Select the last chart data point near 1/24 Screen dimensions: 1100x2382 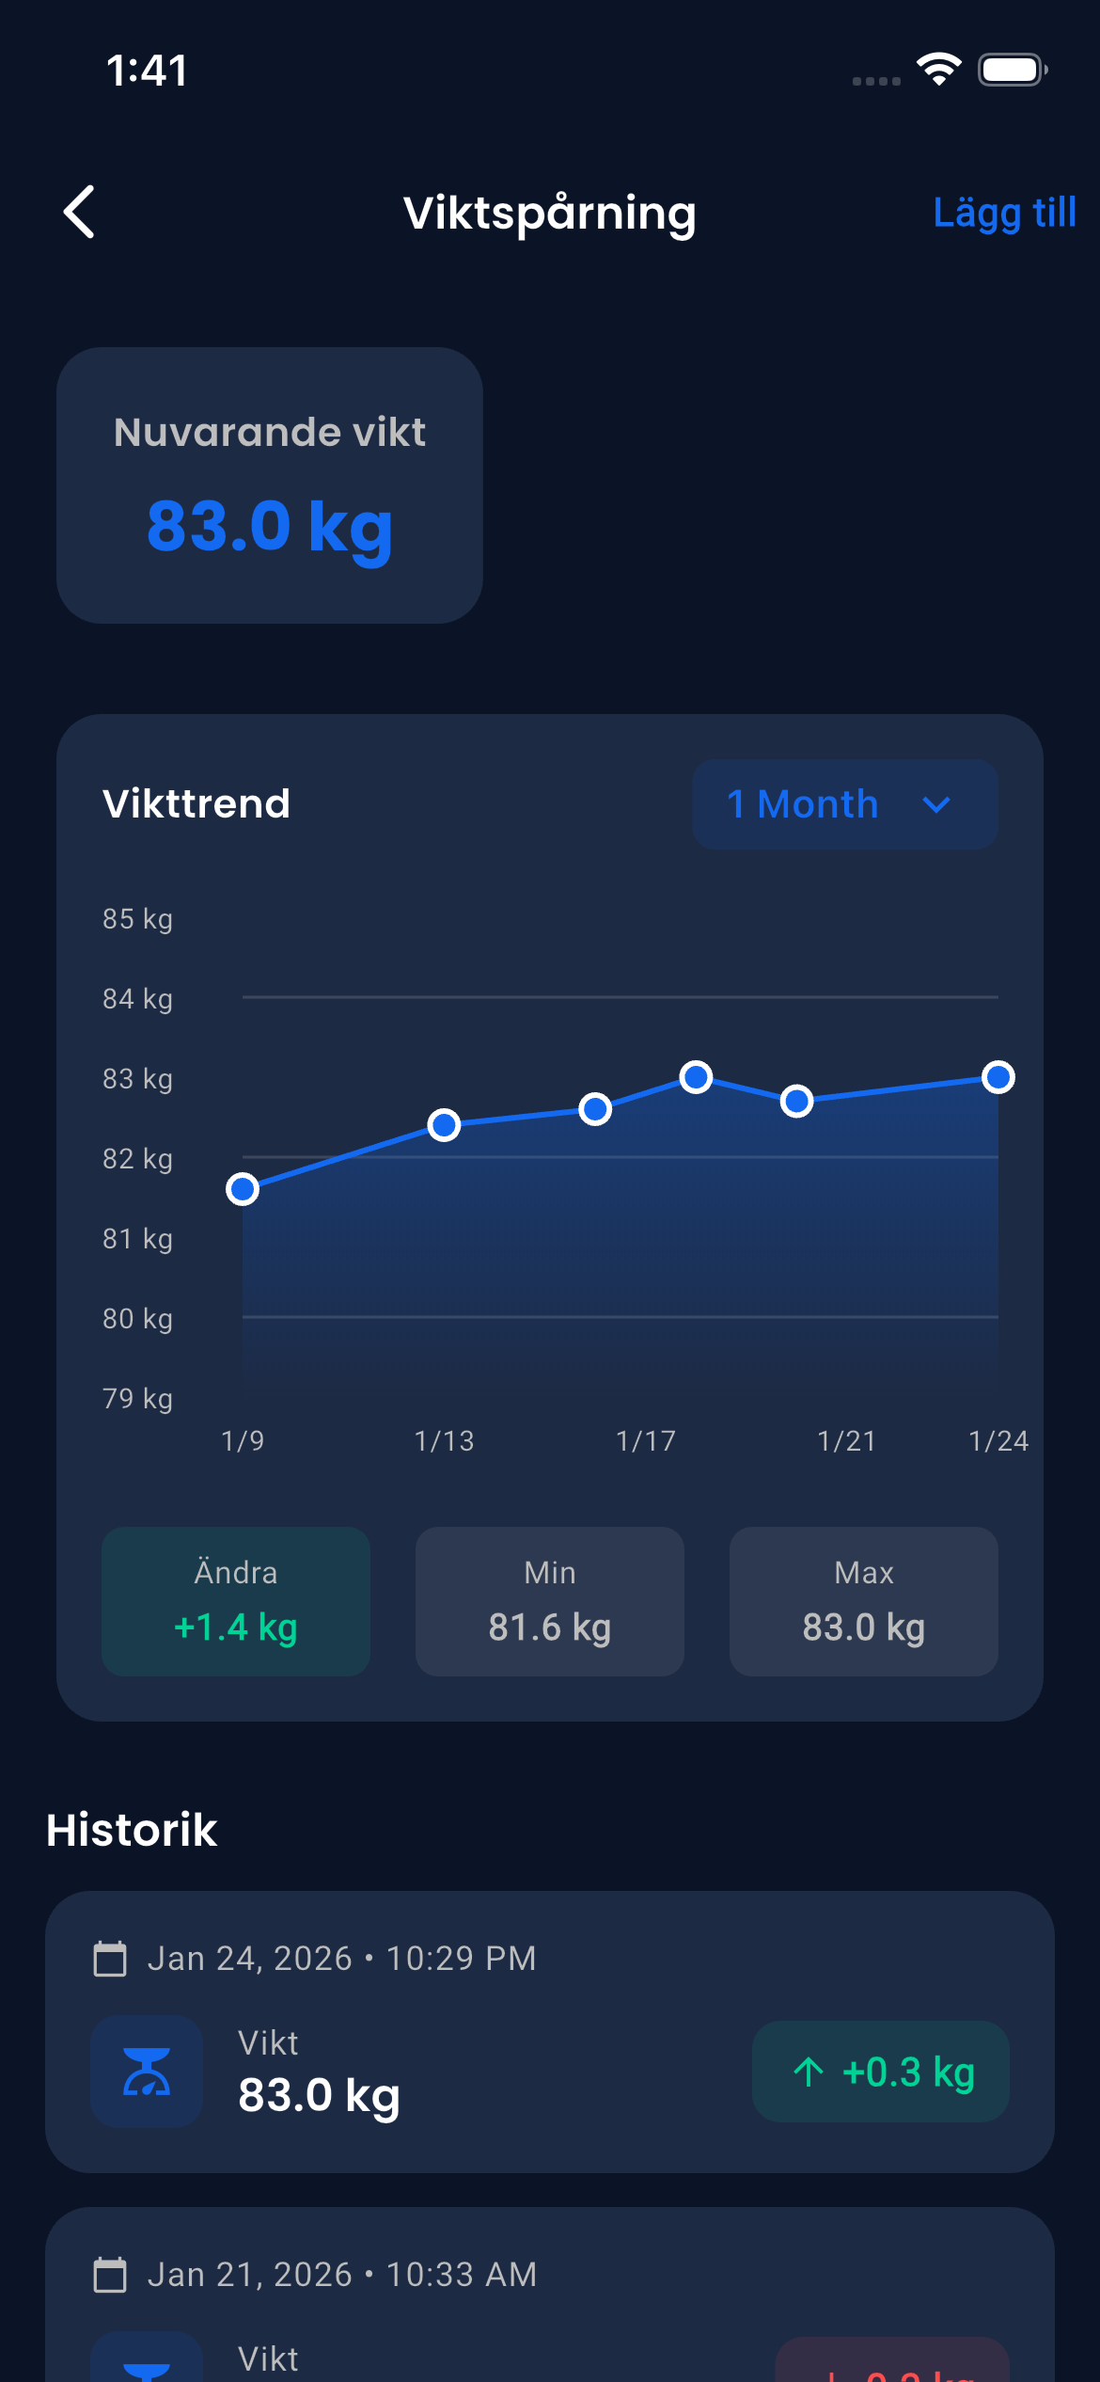tap(998, 1077)
